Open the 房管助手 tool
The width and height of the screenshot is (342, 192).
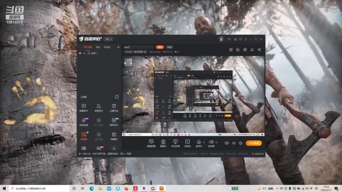(99, 108)
